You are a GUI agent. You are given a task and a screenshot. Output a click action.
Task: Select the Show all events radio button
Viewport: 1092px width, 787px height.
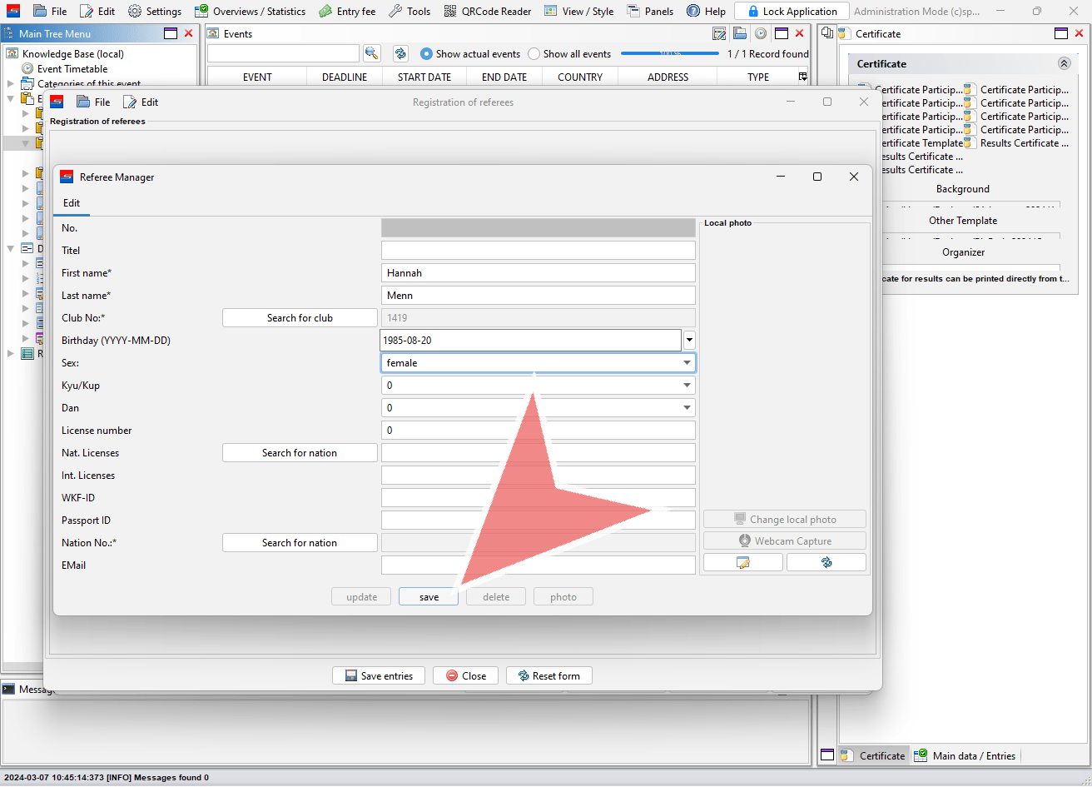534,54
